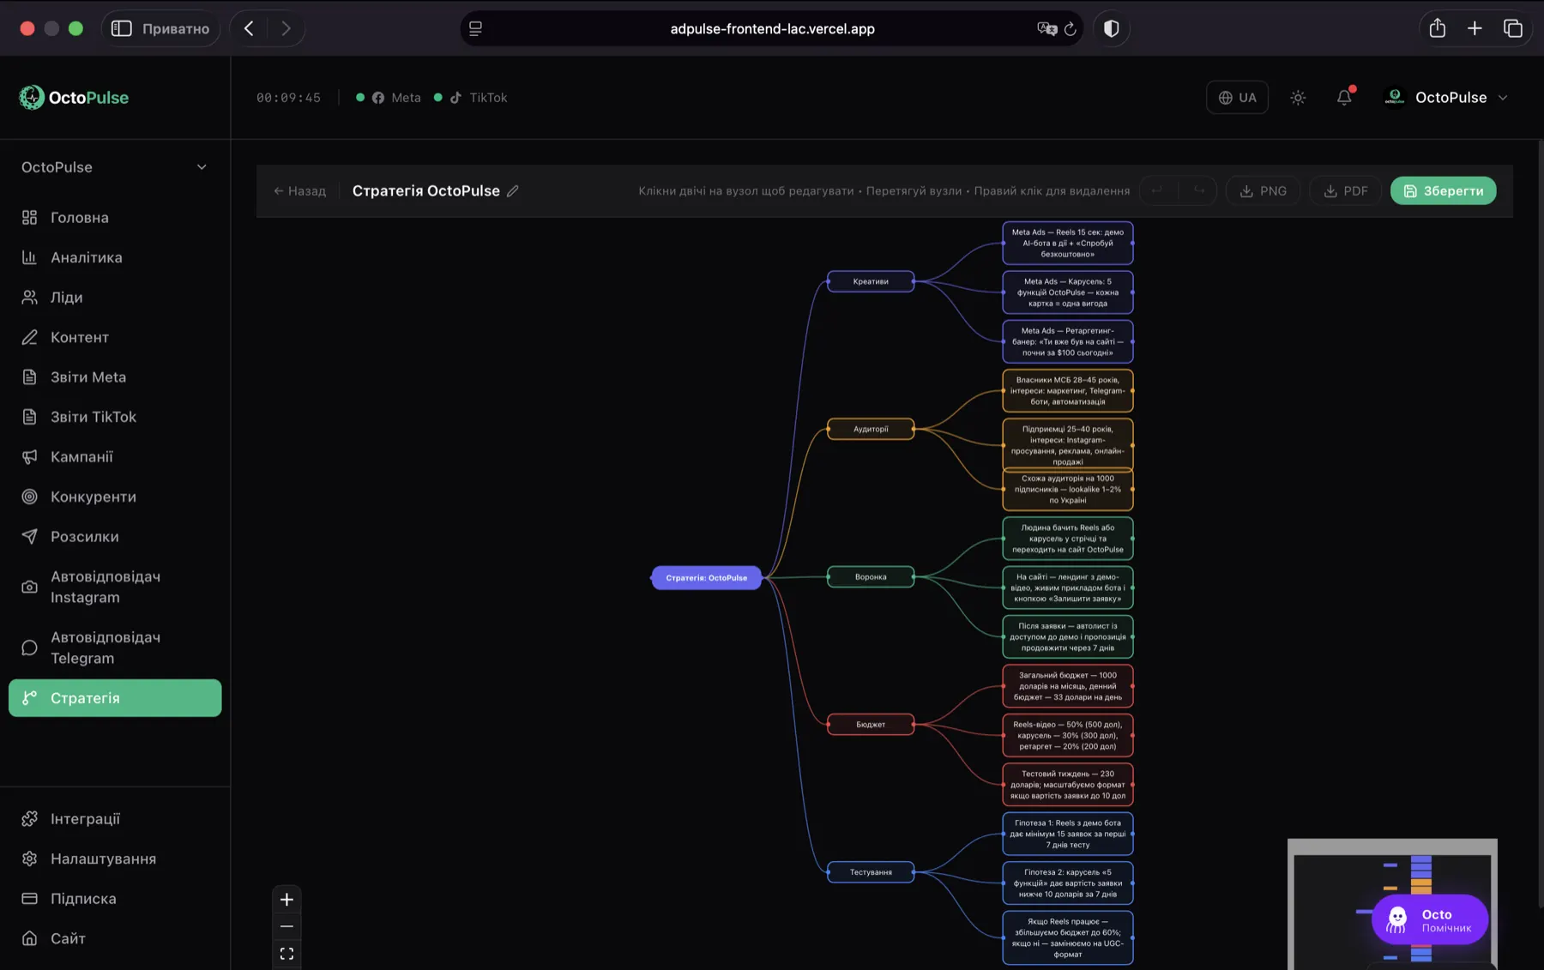Select the Бюджет branch node
This screenshot has height=970, width=1544.
point(871,725)
